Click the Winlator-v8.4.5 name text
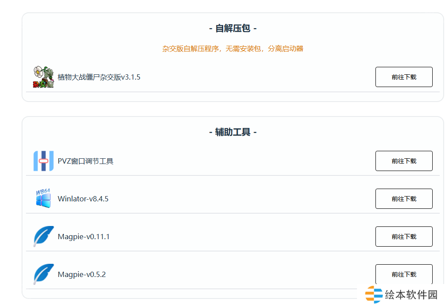The height and width of the screenshot is (306, 445). 83,199
